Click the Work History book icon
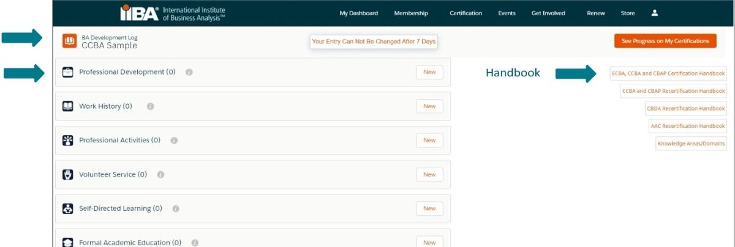This screenshot has height=247, width=735. click(68, 106)
